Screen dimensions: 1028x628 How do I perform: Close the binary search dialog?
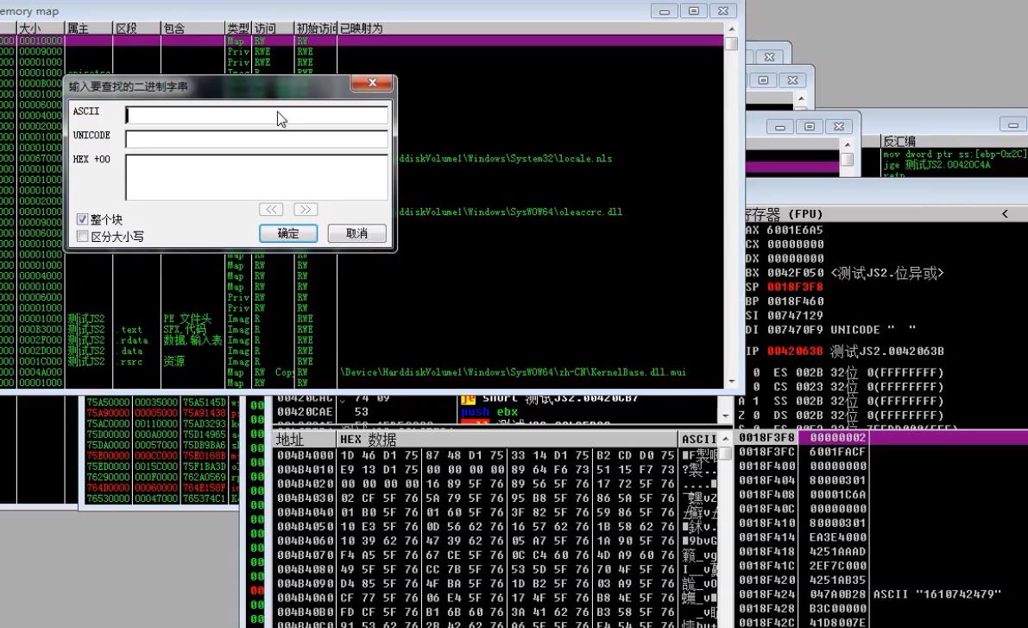(x=372, y=83)
